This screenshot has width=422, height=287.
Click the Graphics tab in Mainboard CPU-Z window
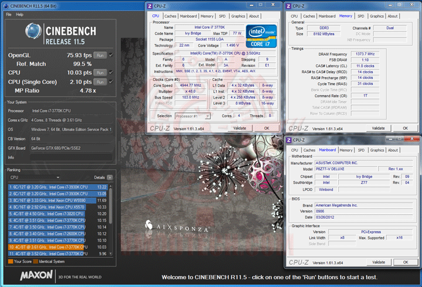coord(377,150)
